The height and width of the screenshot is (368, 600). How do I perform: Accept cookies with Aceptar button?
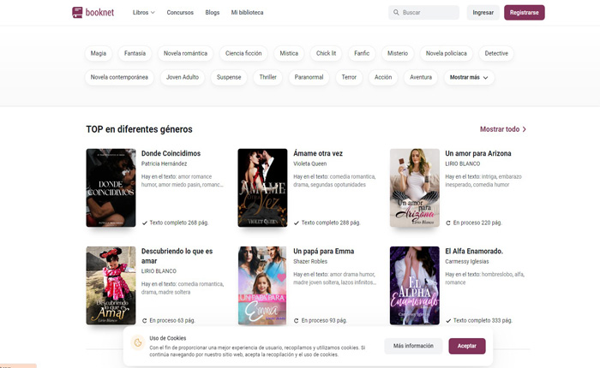(x=466, y=346)
